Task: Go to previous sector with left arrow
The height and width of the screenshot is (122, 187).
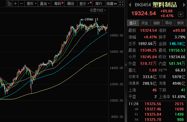Action: pos(130,5)
